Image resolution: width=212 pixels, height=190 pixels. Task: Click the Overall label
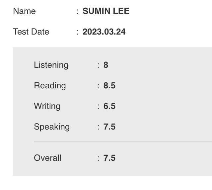[47, 158]
